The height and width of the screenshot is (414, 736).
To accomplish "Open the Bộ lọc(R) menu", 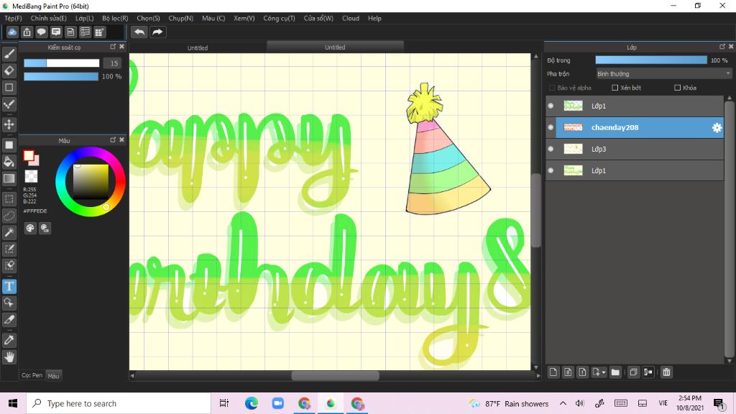I will (x=115, y=18).
